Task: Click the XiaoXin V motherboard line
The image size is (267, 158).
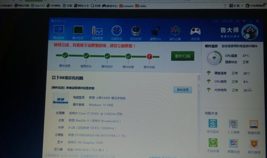Action: [x=95, y=121]
